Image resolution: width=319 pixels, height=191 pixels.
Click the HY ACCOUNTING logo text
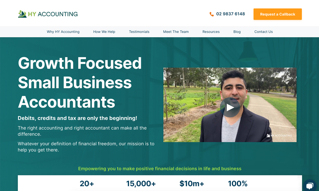[x=53, y=14]
